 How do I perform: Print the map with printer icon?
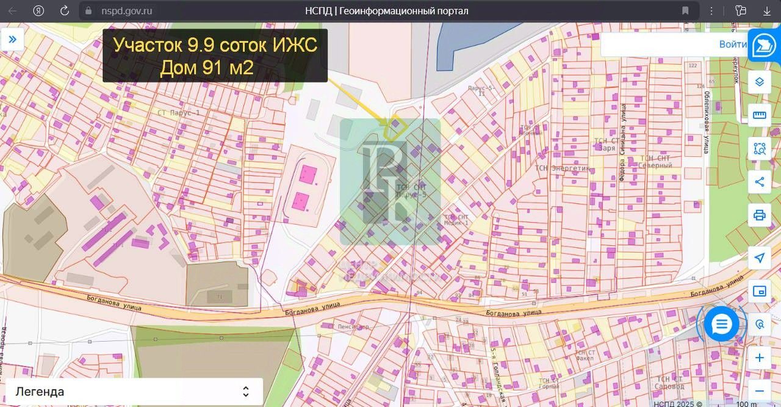tap(760, 215)
